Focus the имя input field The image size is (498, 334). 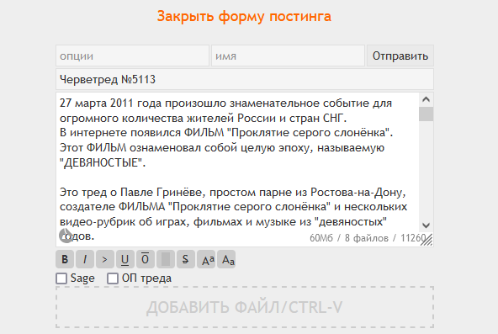coord(288,56)
